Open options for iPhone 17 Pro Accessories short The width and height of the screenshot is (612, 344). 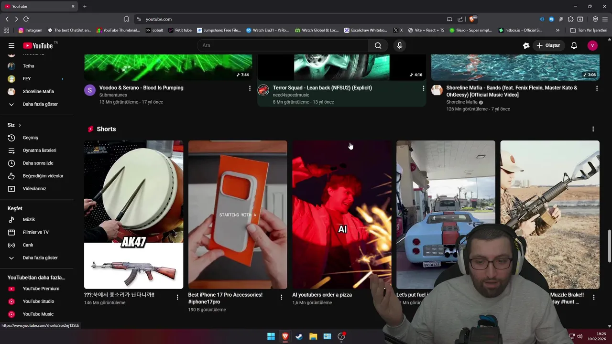click(281, 297)
